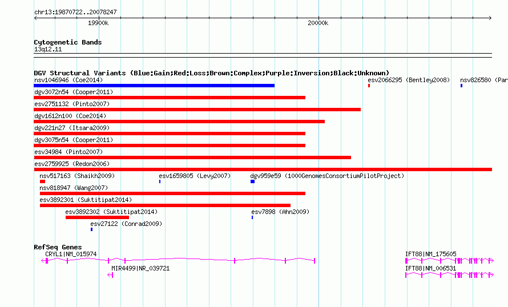This screenshot has height=307, width=508.
Task: Select esv3892302 (Suktitipat2014) label
Action: tap(111, 212)
